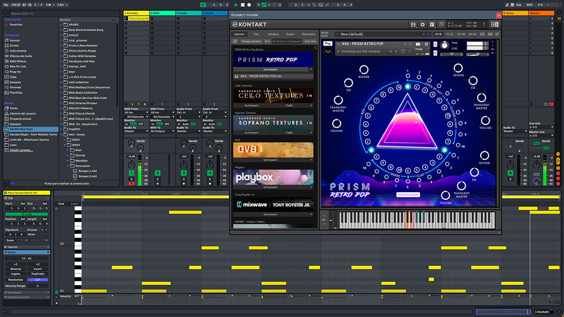Image resolution: width=564 pixels, height=317 pixels.
Task: Collapse the tech_house folder
Action: pos(62,134)
